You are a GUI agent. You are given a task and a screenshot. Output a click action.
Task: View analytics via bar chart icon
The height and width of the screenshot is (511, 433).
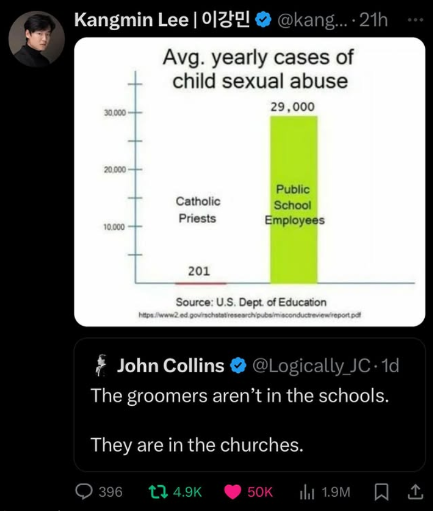click(x=307, y=492)
